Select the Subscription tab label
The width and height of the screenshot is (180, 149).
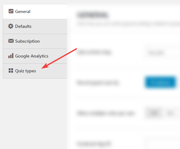pos(28,41)
